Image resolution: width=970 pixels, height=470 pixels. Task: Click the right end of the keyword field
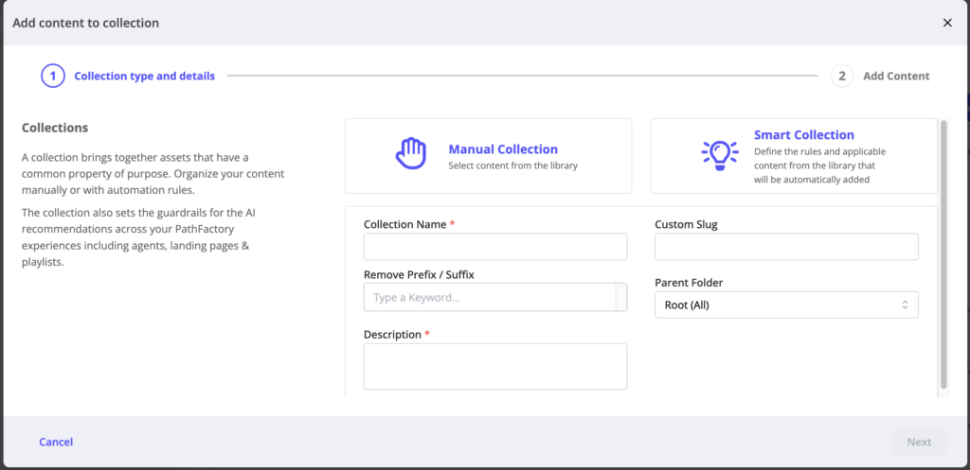621,297
